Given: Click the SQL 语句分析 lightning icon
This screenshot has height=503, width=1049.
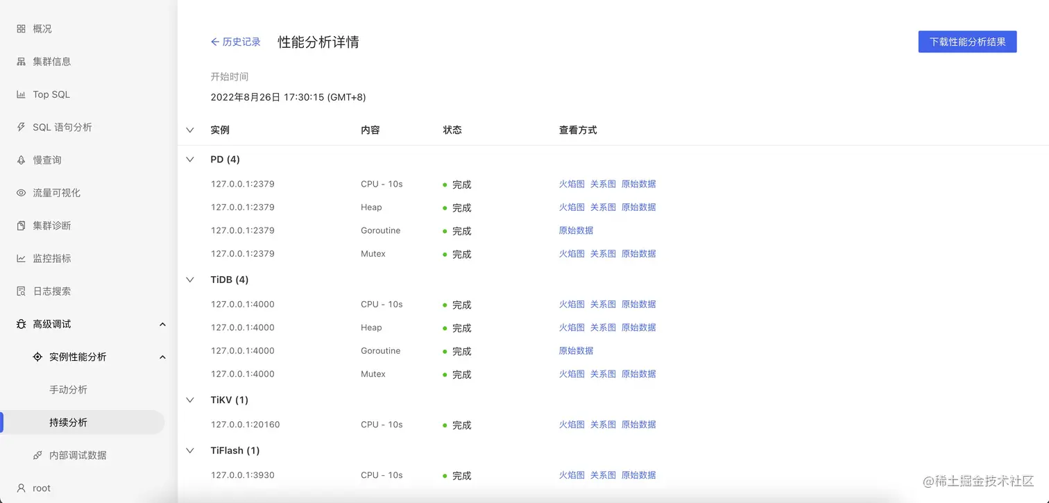Looking at the screenshot, I should click(x=21, y=128).
